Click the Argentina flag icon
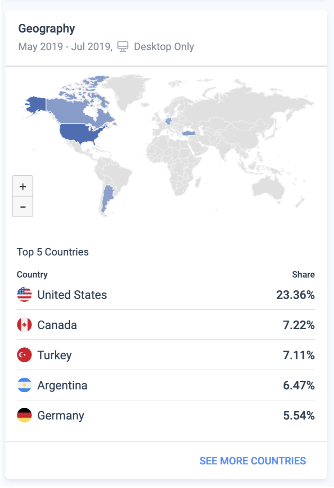The height and width of the screenshot is (488, 334). 24,385
